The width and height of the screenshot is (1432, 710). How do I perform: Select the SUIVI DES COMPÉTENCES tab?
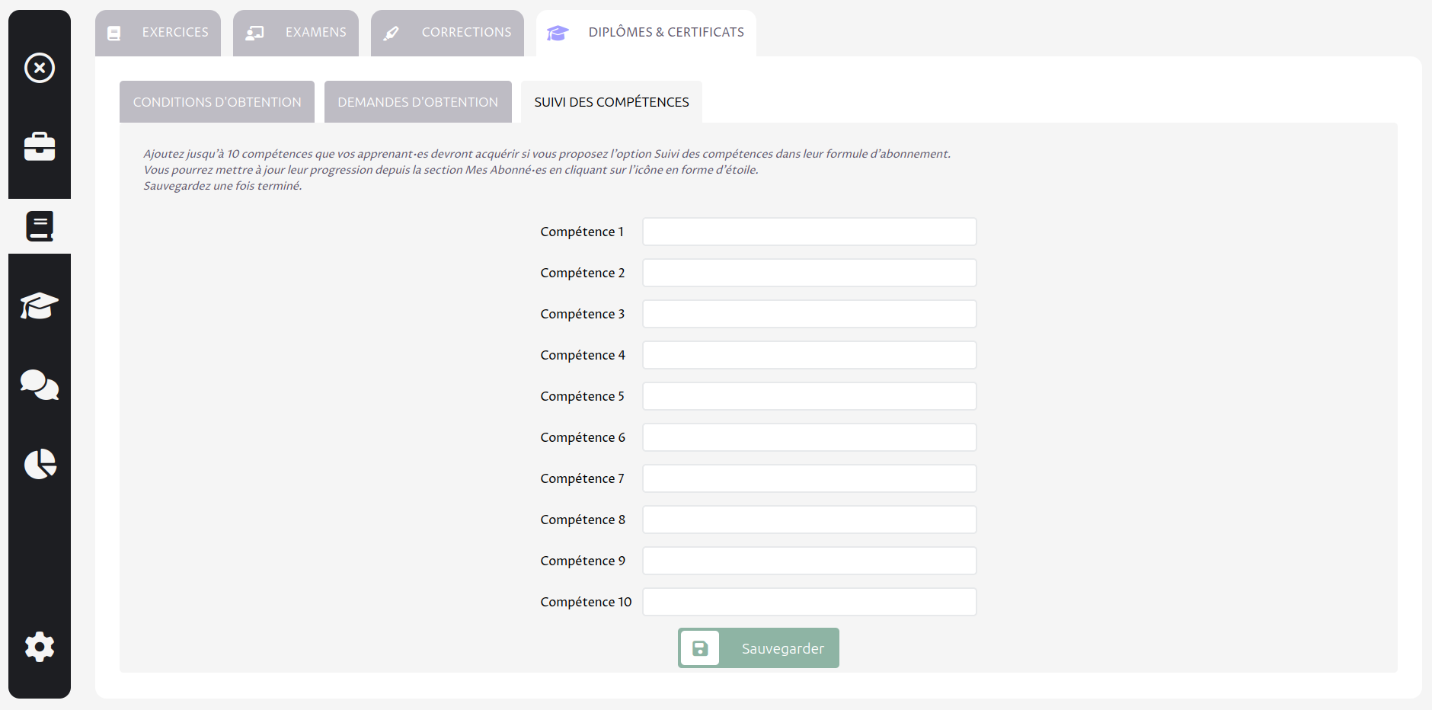(612, 101)
